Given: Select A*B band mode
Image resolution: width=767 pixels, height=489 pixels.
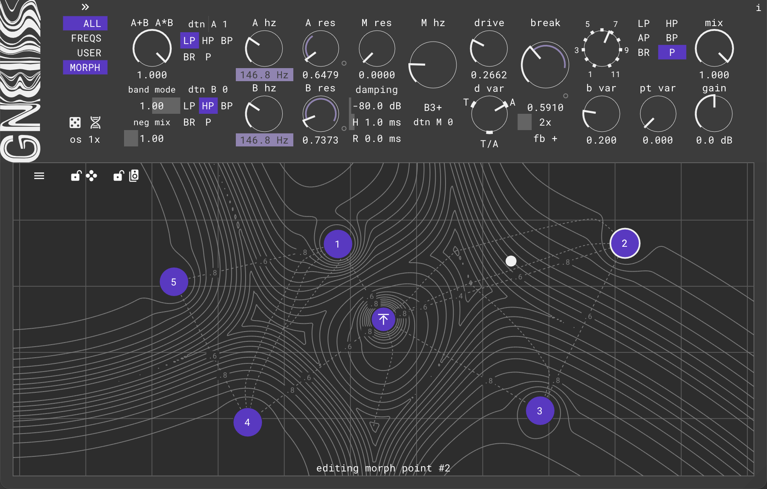Looking at the screenshot, I should click(x=164, y=23).
